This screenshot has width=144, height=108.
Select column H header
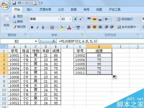[99, 47]
